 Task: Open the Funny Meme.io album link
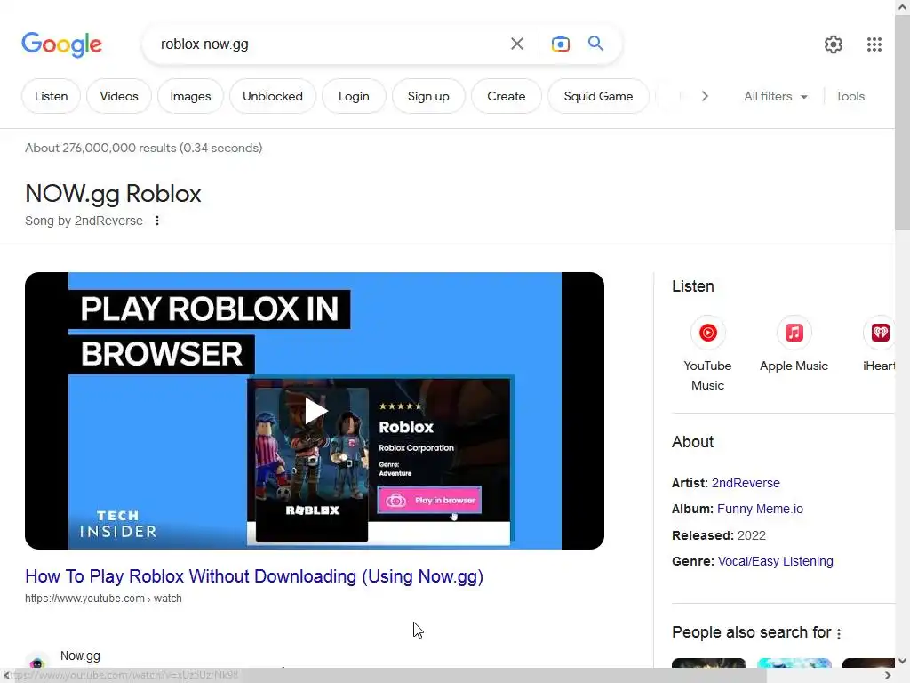coord(761,510)
